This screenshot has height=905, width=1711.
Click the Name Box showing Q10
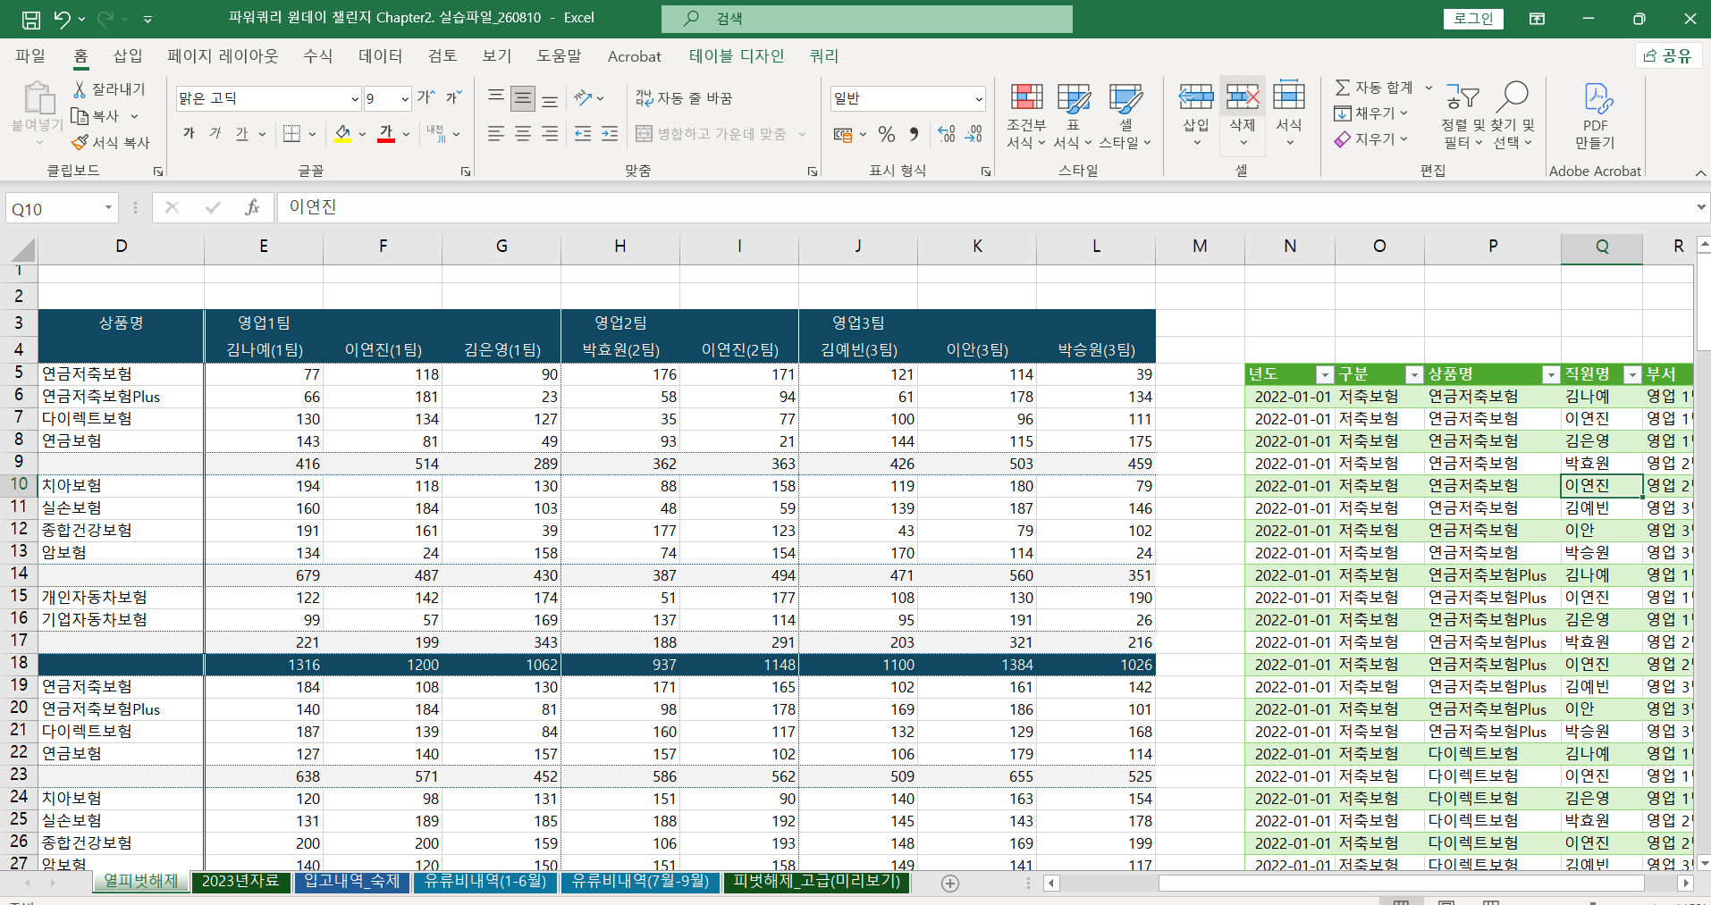(62, 208)
